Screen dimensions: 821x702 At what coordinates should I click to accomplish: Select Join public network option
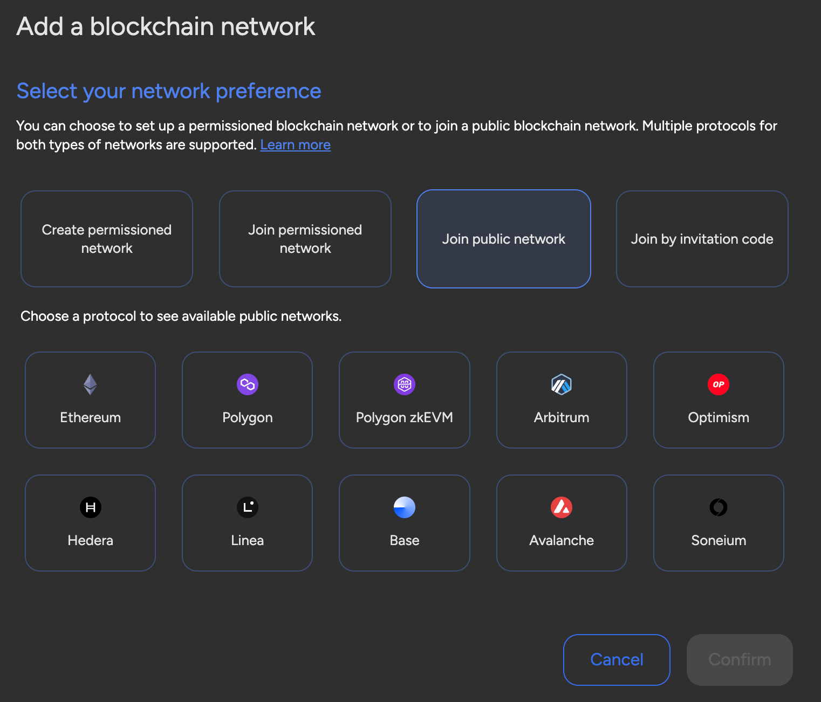coord(504,239)
